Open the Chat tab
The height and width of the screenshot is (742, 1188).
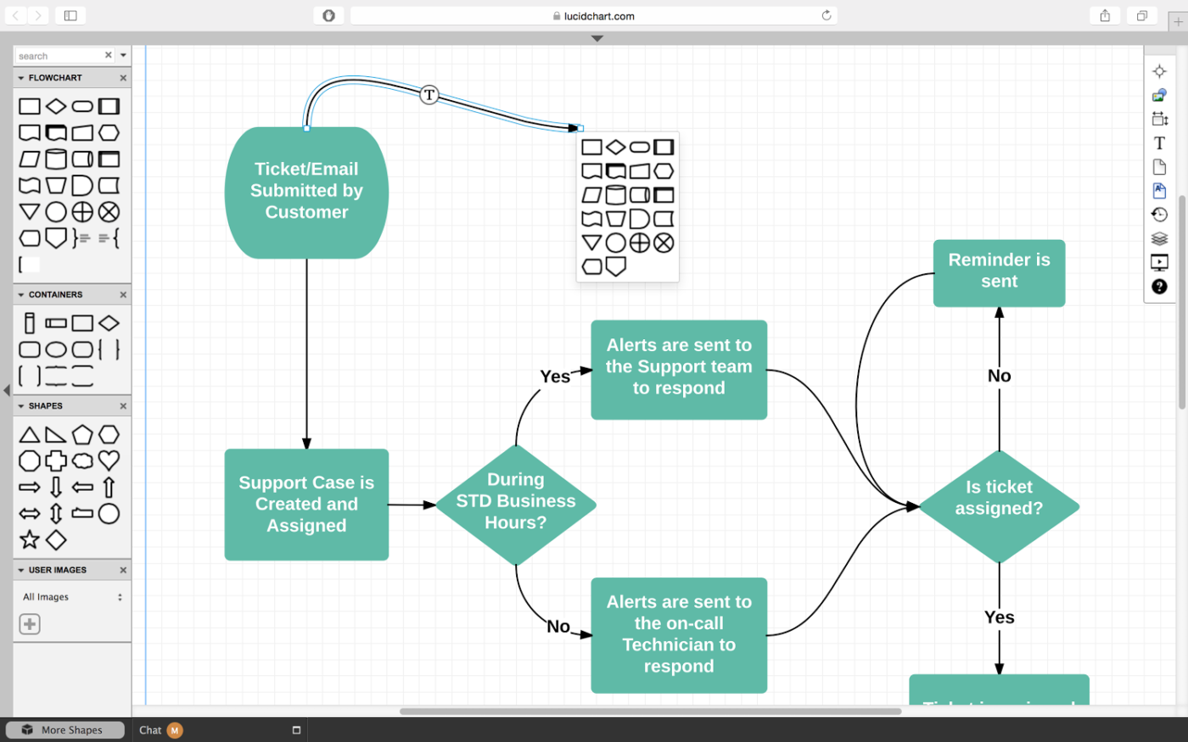(161, 730)
